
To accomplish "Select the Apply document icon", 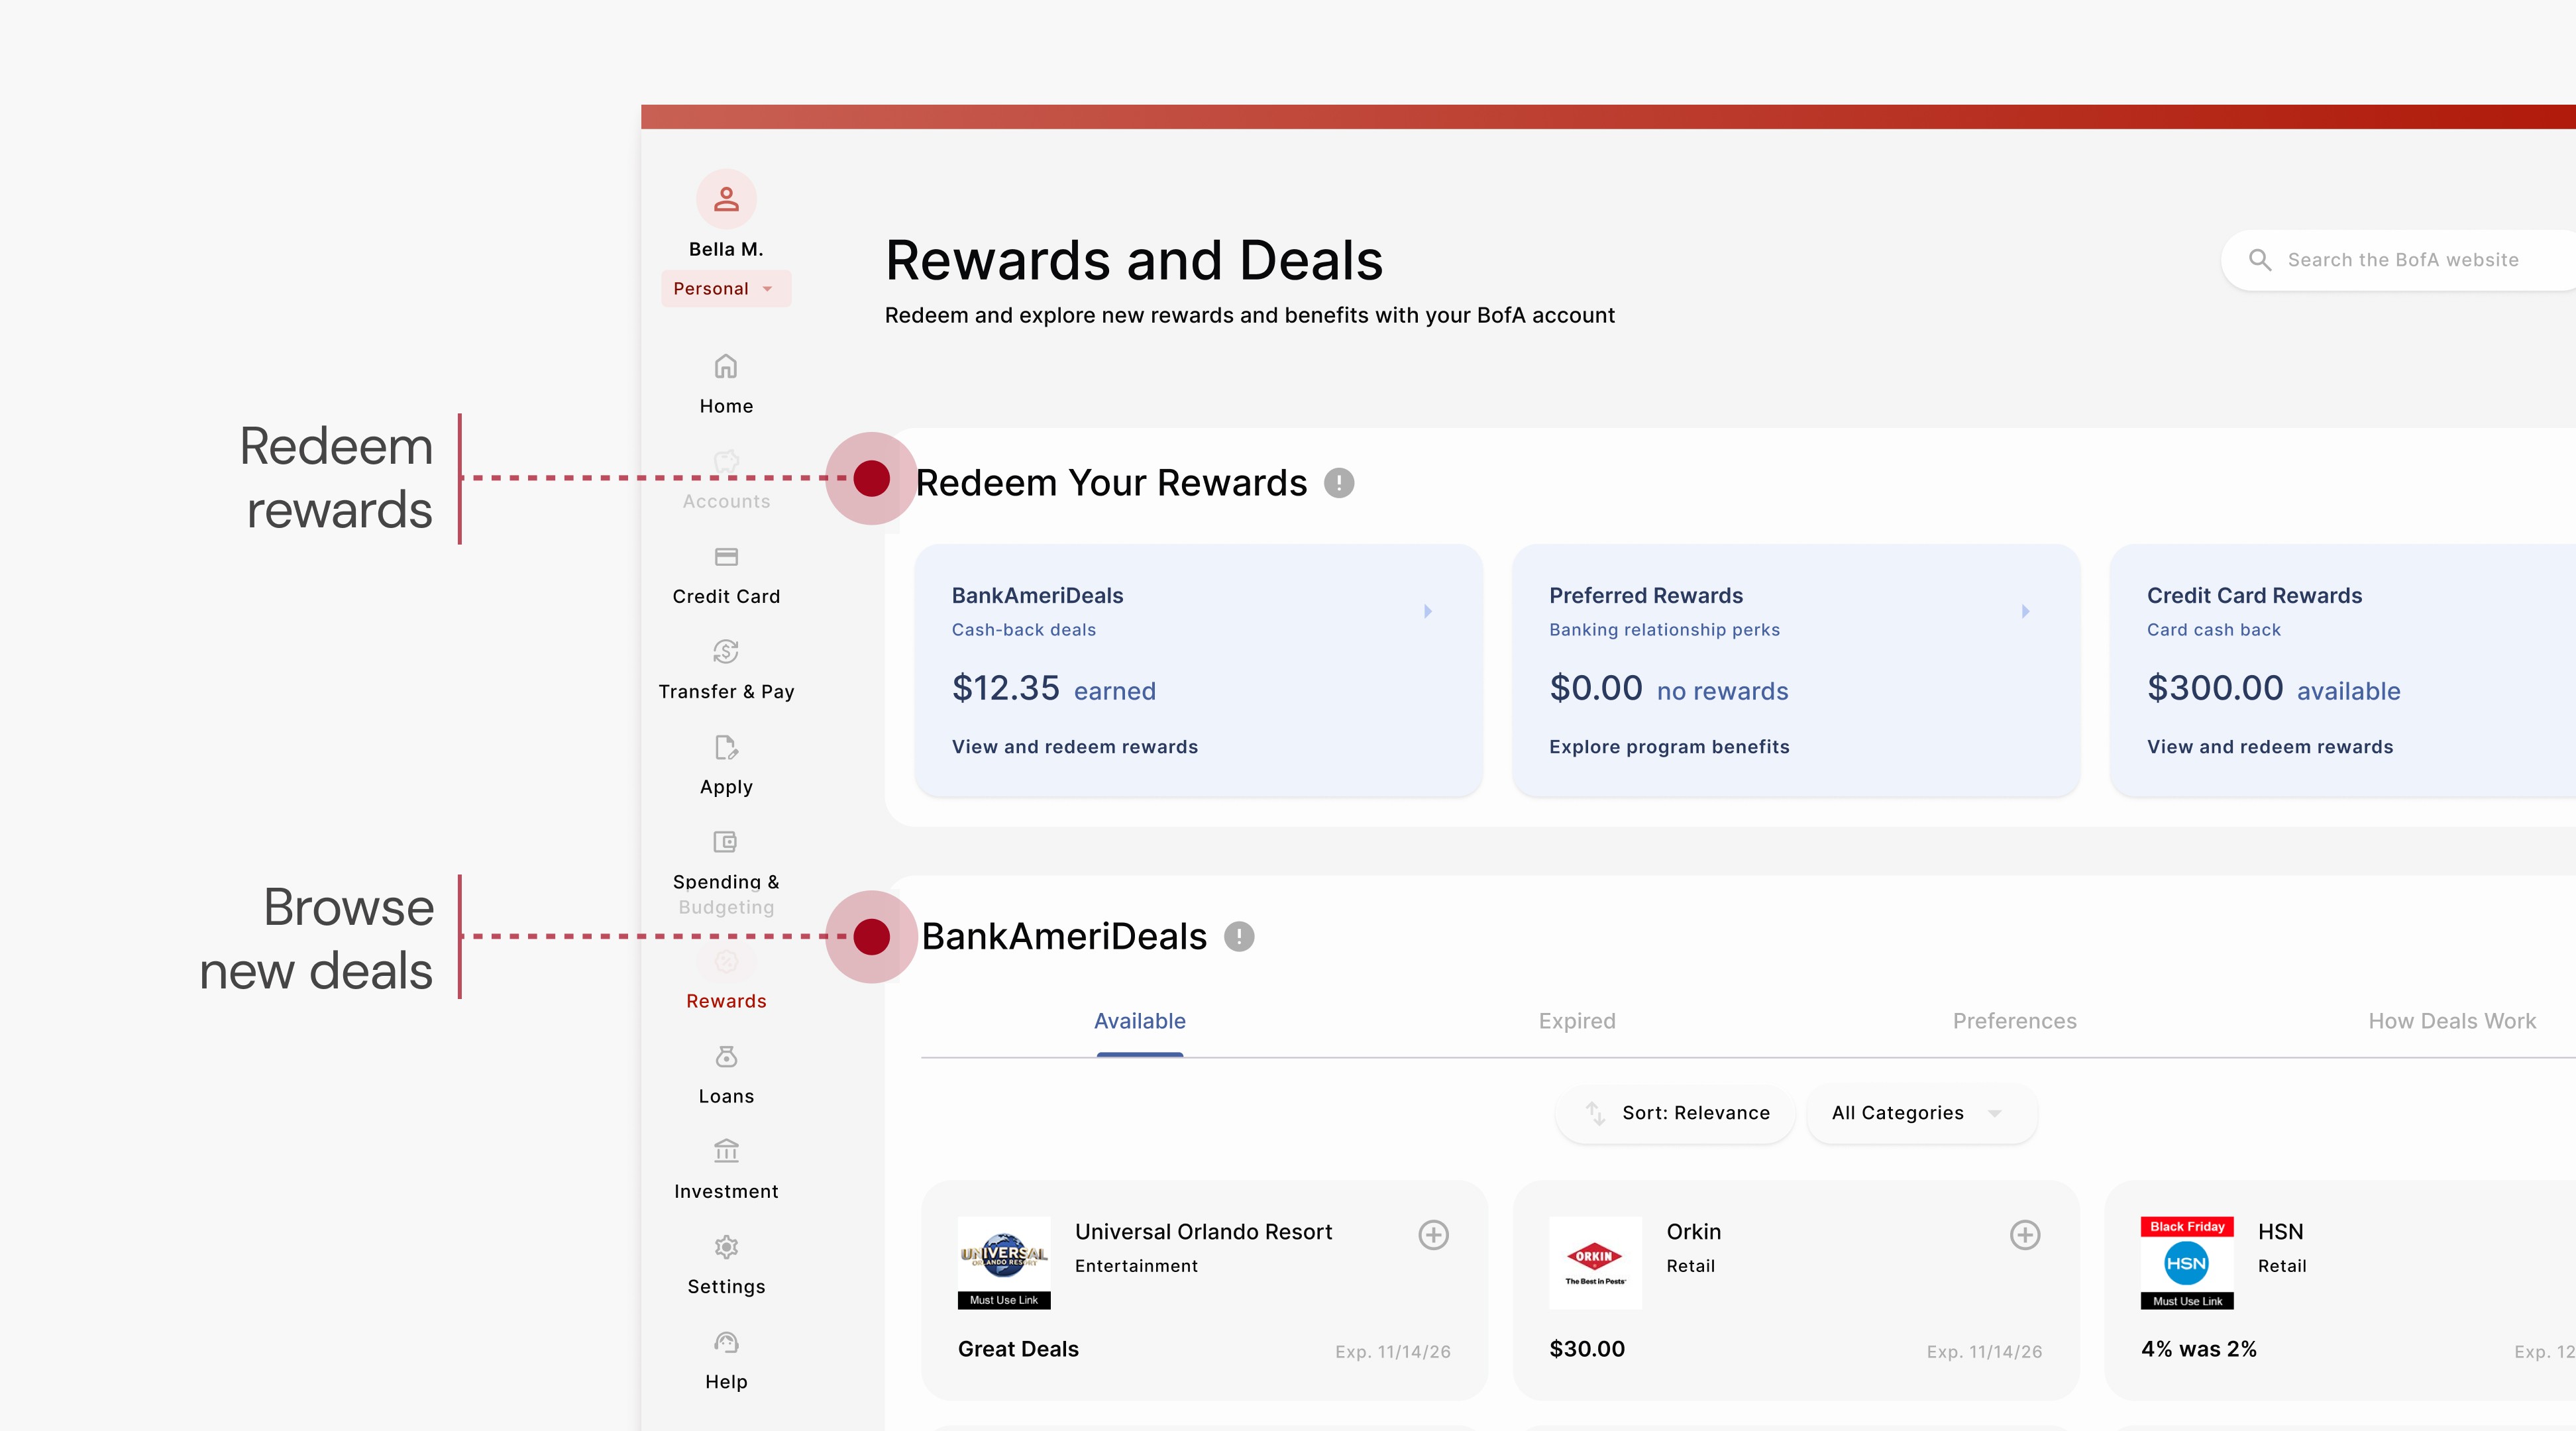I will point(725,747).
